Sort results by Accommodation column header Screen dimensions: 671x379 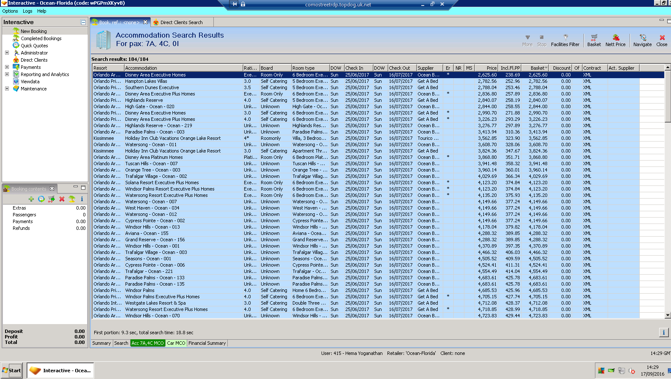point(183,68)
